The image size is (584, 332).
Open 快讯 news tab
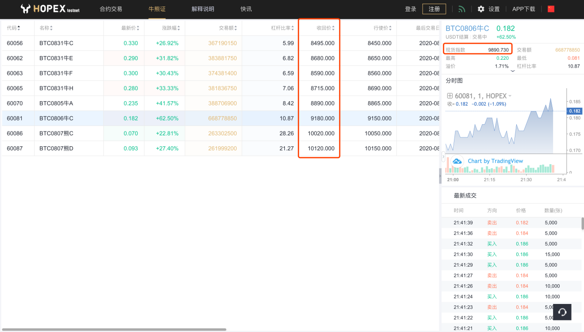click(246, 9)
